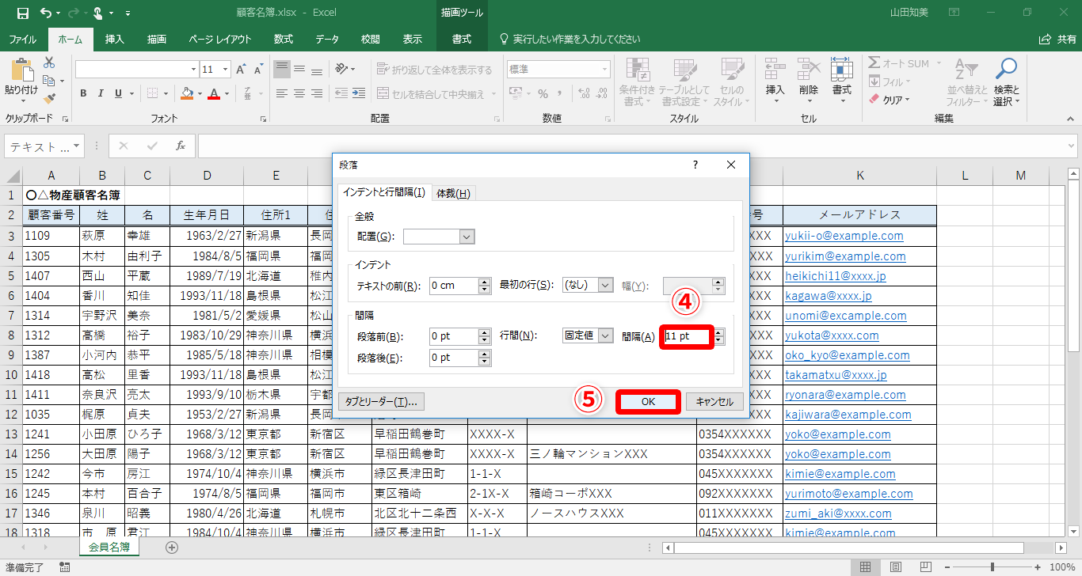The image size is (1082, 576).
Task: Switch to the 挿入 ribbon tab
Action: click(x=115, y=40)
